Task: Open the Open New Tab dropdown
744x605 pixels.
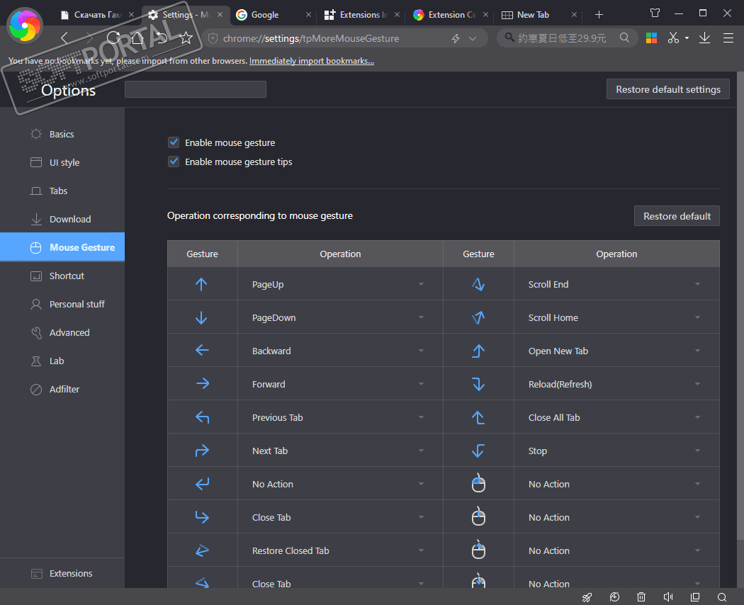Action: pyautogui.click(x=616, y=351)
